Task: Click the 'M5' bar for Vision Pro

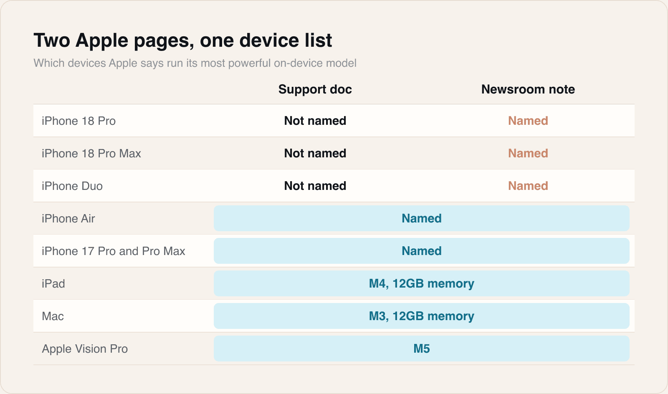Action: (422, 349)
